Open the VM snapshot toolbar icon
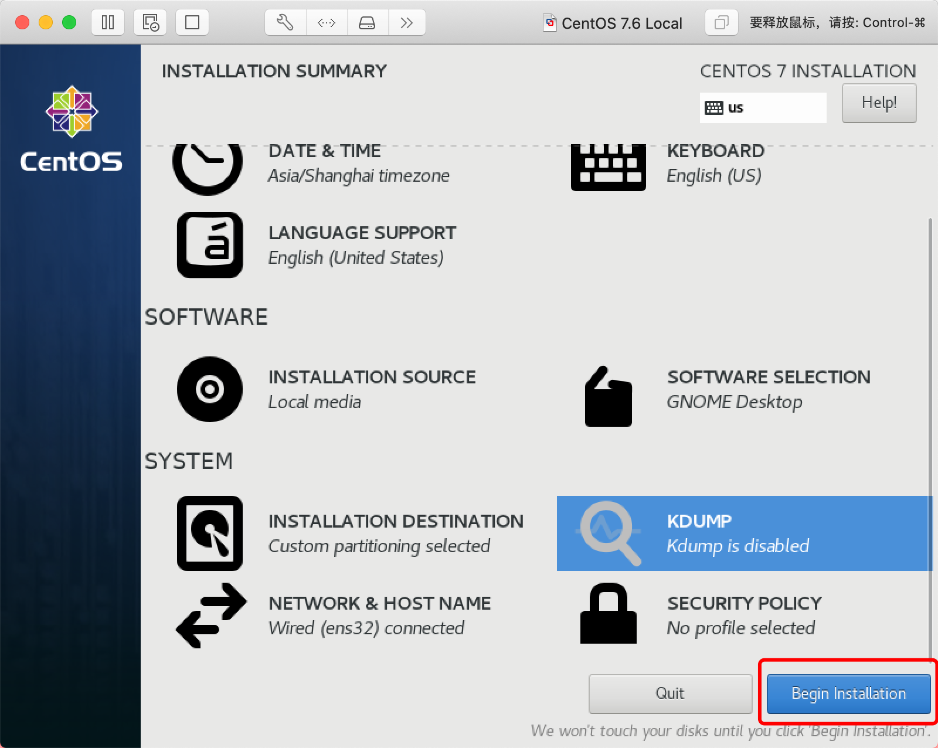The height and width of the screenshot is (748, 938). [x=151, y=22]
